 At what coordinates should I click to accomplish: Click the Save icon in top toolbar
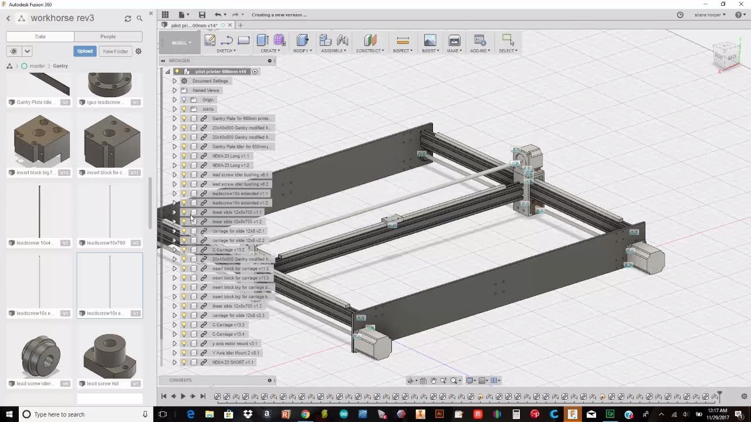(202, 15)
